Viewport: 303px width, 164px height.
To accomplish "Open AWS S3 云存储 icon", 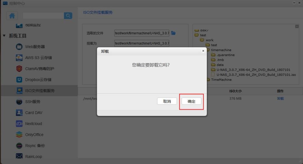I will click(x=19, y=58).
